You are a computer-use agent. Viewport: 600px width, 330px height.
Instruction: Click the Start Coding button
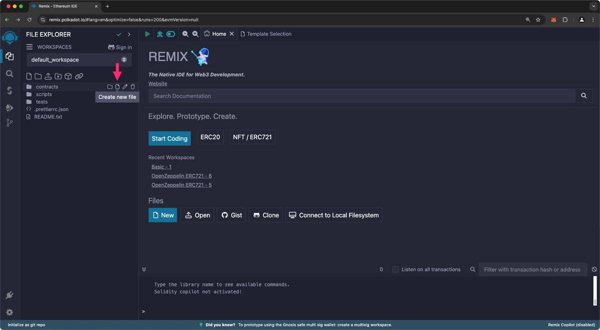[x=169, y=138]
